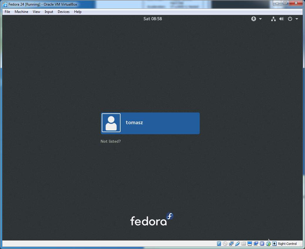This screenshot has height=249, width=305.
Task: Click the Right Control host key label
Action: click(x=287, y=244)
